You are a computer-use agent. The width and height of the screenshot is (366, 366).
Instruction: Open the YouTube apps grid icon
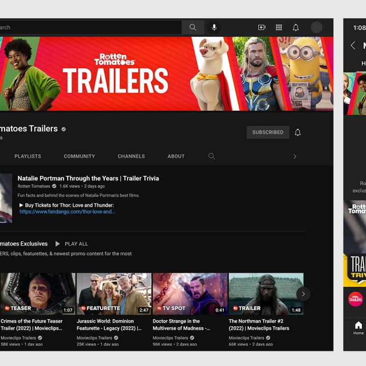(x=279, y=27)
